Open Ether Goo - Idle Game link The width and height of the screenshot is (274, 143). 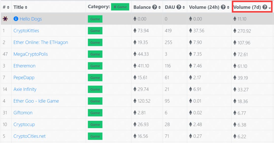pos(36,101)
